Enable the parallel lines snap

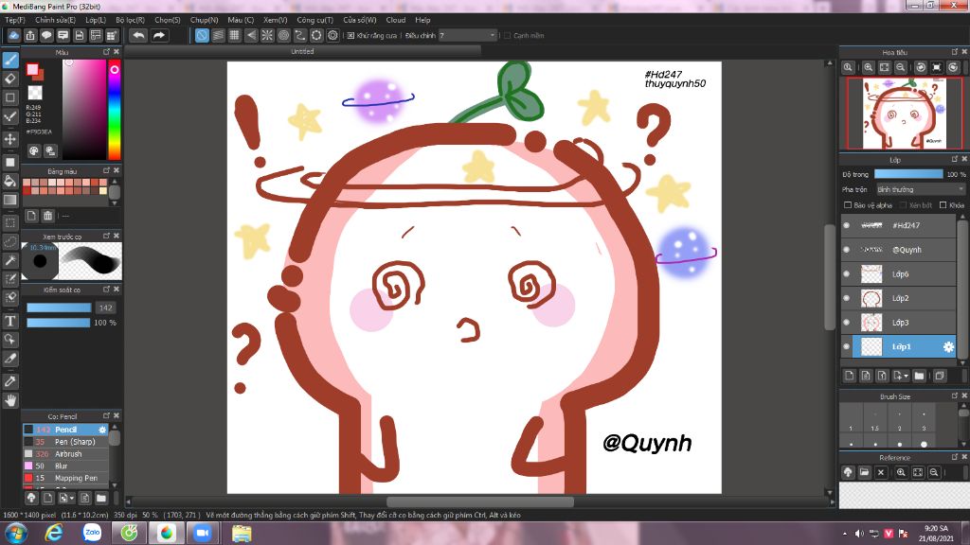click(219, 35)
